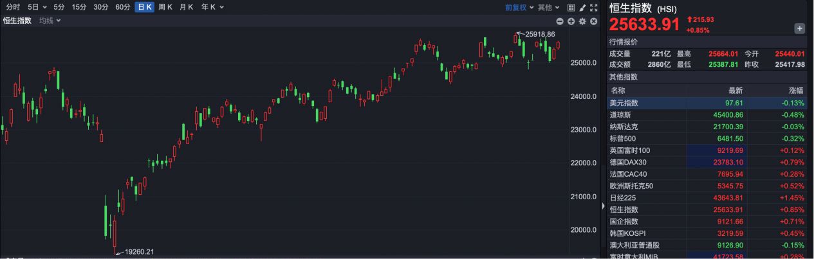Select the 日经225 row
This screenshot has height=259, width=814.
(707, 198)
